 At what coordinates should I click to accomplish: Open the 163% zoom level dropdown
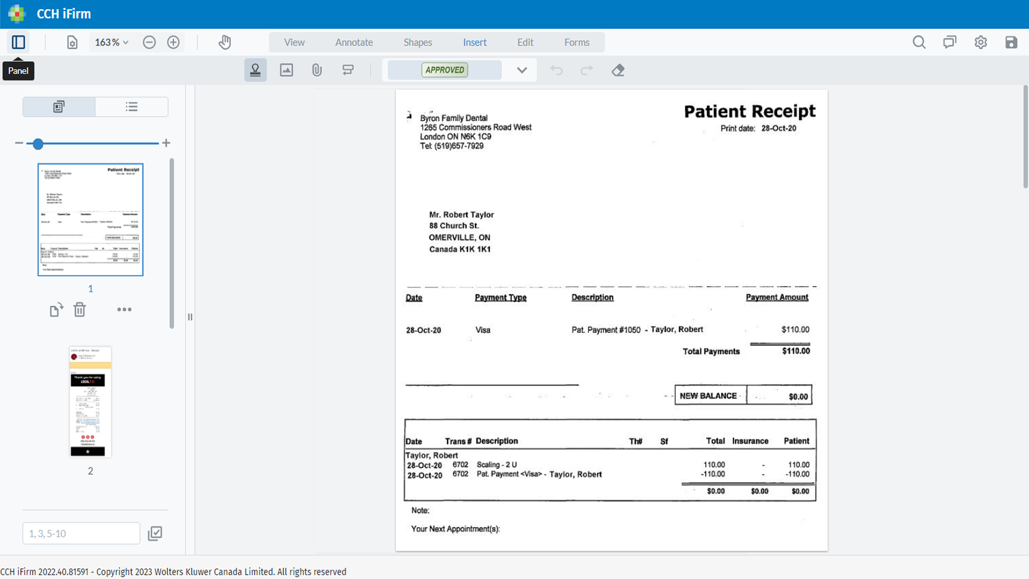pyautogui.click(x=111, y=42)
